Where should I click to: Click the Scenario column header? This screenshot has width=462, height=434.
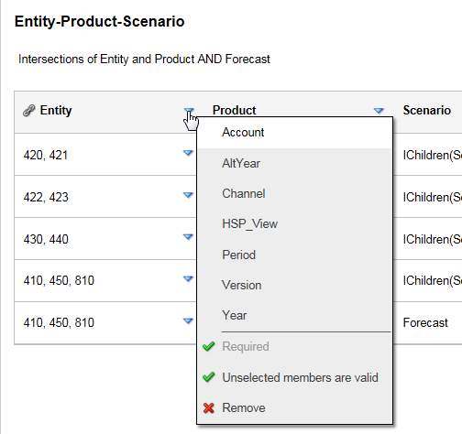426,110
